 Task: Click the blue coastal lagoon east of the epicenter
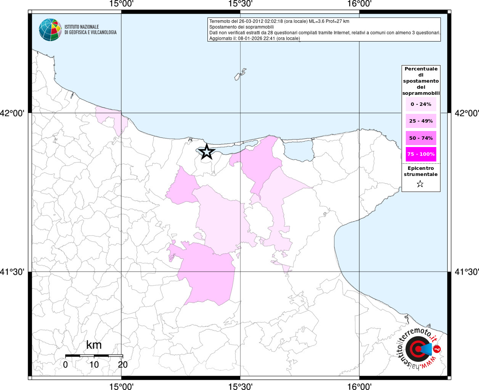click(x=299, y=151)
